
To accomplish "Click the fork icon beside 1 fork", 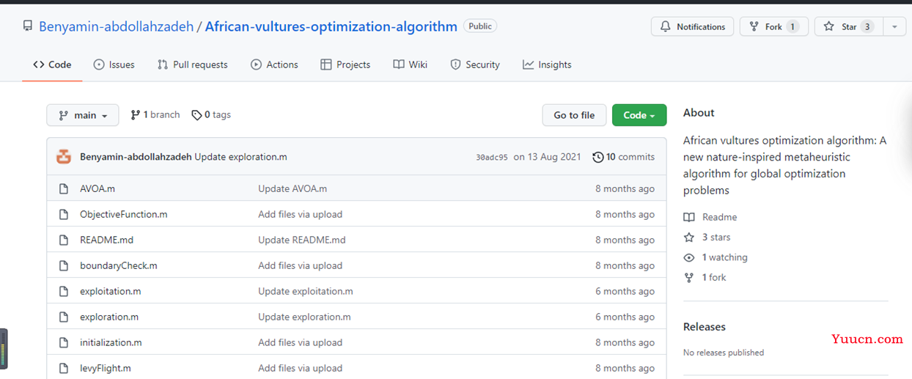I will click(x=689, y=278).
